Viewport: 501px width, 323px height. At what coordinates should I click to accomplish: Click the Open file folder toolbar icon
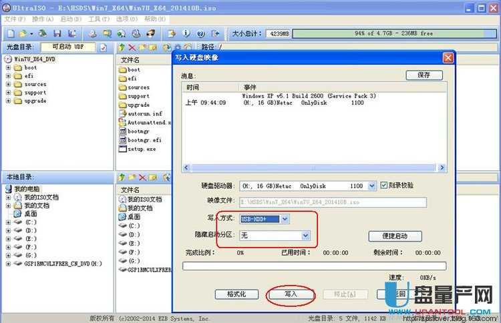[x=23, y=33]
